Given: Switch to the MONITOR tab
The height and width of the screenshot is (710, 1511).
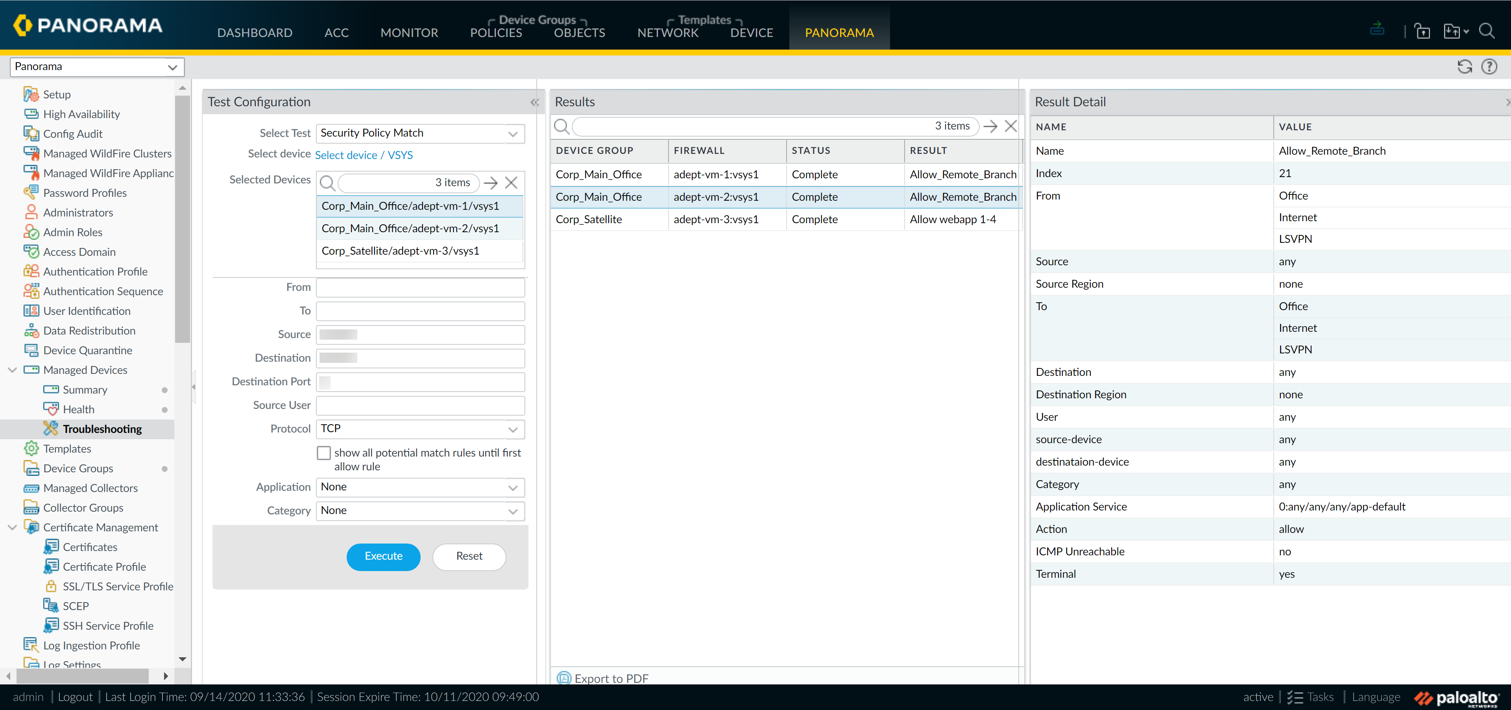Looking at the screenshot, I should pos(409,33).
